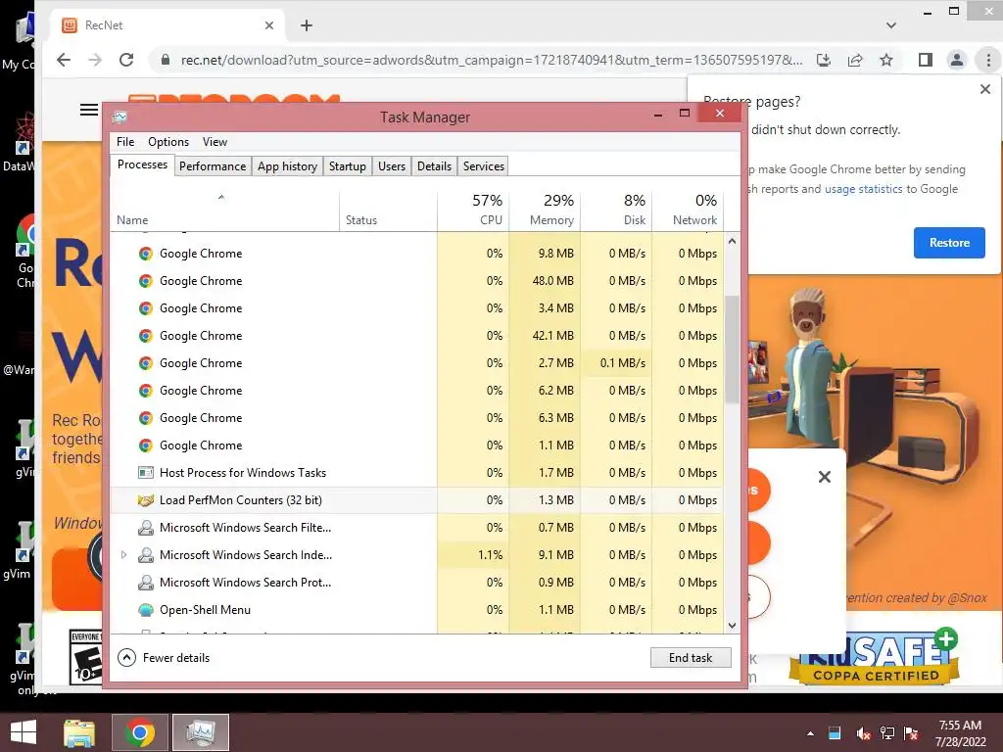Select Google Chrome process using 48.0 MB
1003x752 pixels.
(417, 281)
